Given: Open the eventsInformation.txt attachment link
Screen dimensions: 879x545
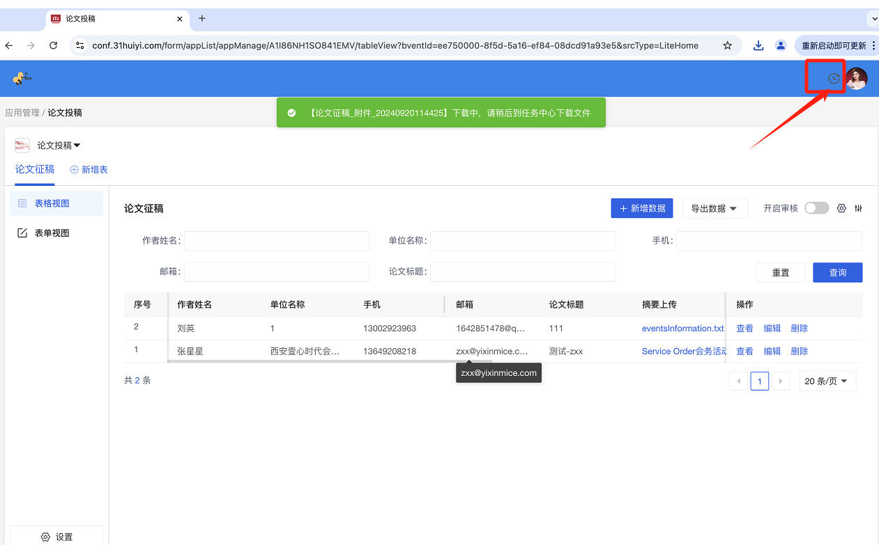Looking at the screenshot, I should [x=682, y=329].
